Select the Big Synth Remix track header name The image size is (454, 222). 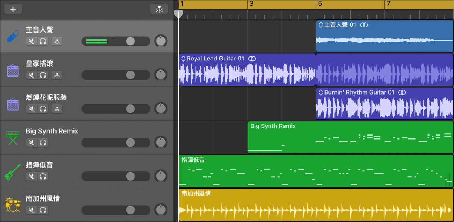(x=52, y=131)
